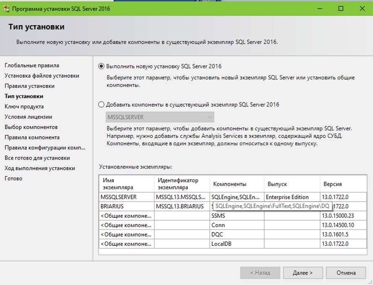This screenshot has width=373, height=285.
Task: Select 'Установка файлов установки' step
Action: [42, 76]
